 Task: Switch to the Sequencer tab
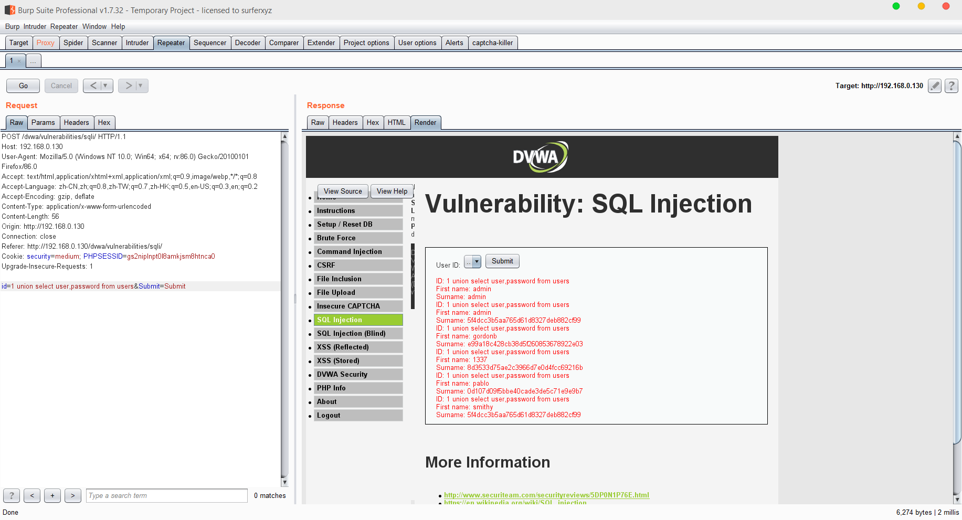click(x=210, y=43)
